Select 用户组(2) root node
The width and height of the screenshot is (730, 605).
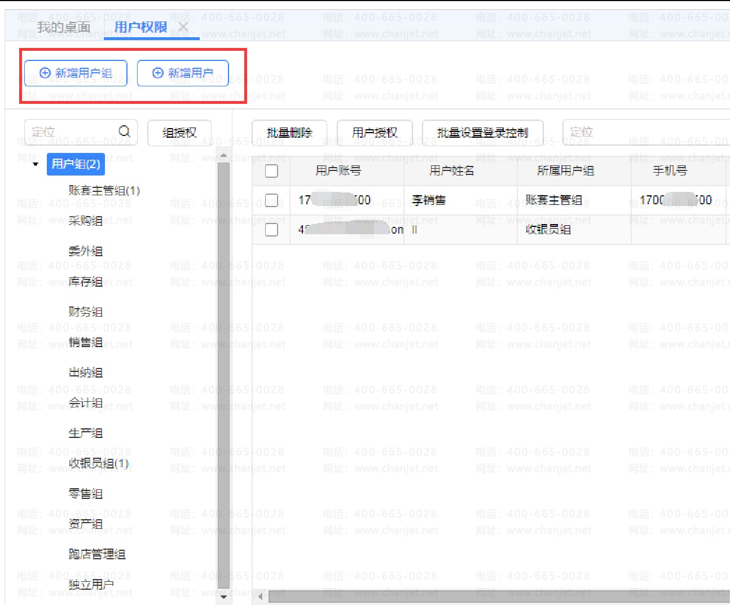pos(76,164)
